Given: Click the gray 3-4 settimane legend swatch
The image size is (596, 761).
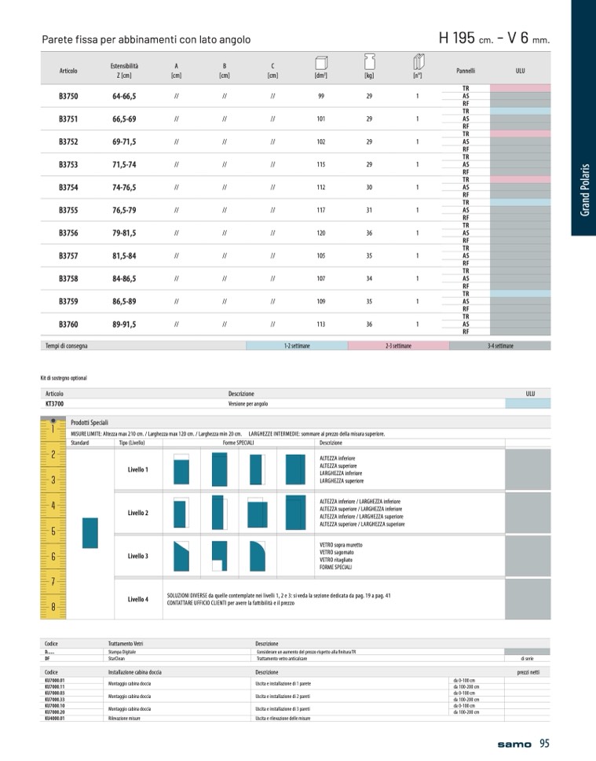Looking at the screenshot, I should pos(499,345).
